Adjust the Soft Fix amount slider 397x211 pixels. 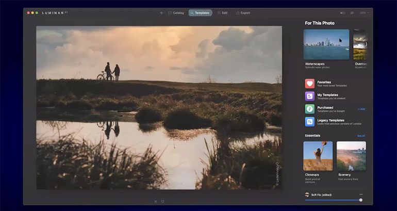360,200
